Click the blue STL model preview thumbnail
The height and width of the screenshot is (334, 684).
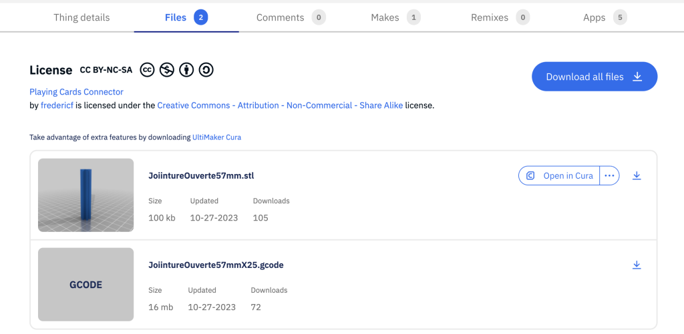(x=86, y=195)
